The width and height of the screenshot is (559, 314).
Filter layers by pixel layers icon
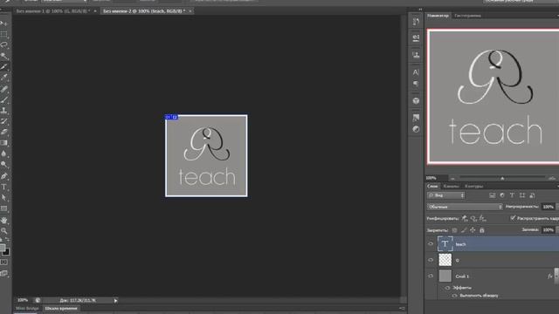[493, 195]
